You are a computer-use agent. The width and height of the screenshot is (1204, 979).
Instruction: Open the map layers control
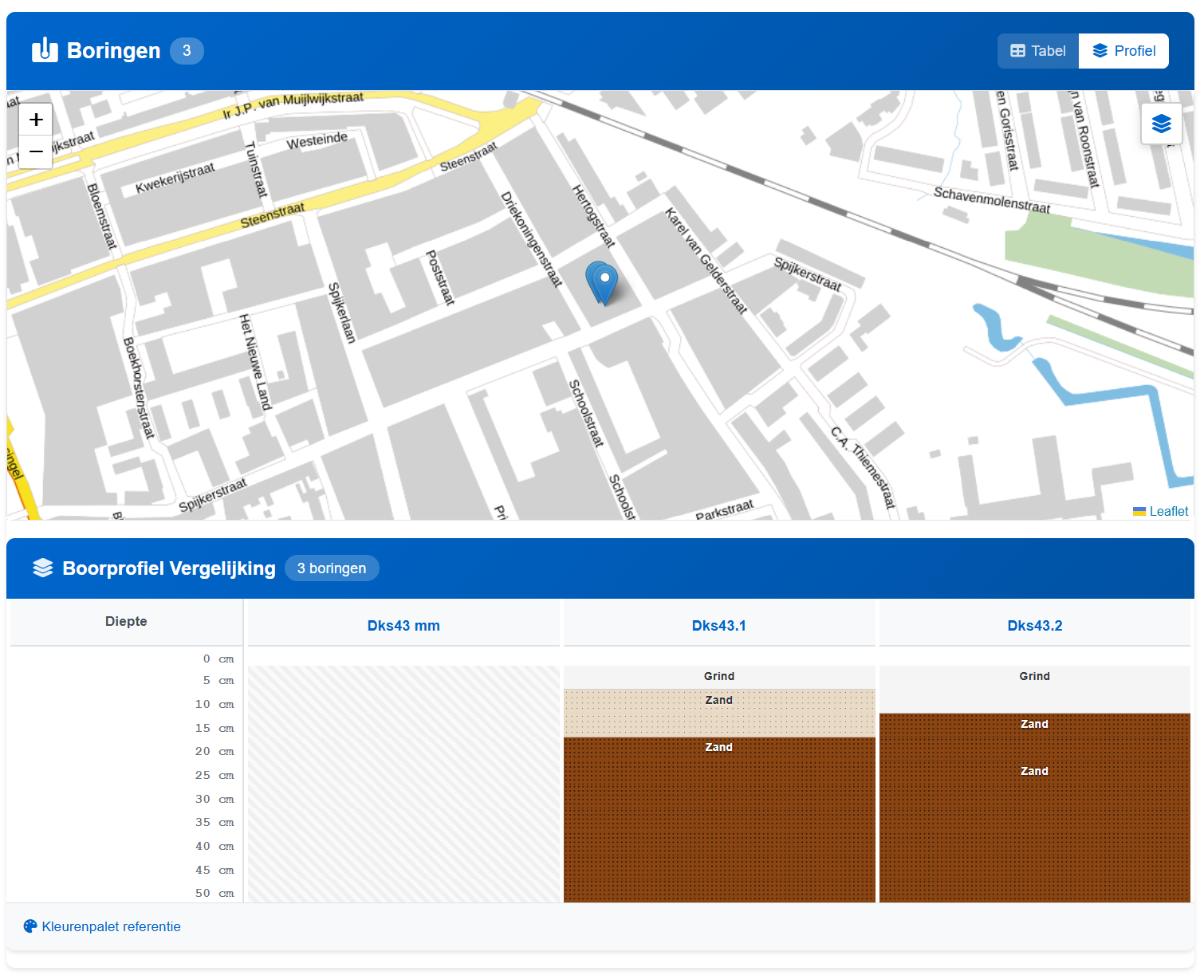click(1161, 124)
